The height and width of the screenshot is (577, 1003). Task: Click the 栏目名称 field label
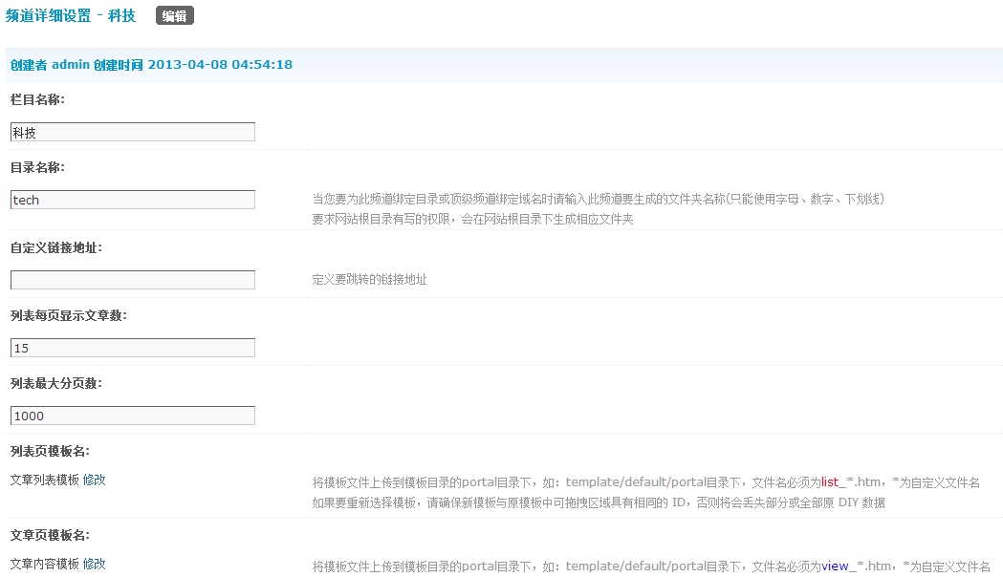point(37,99)
